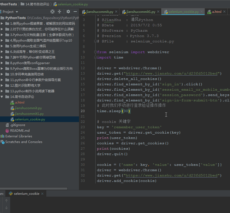Click the Project panel horizontal scrollbar
The image size is (230, 213).
(33, 188)
